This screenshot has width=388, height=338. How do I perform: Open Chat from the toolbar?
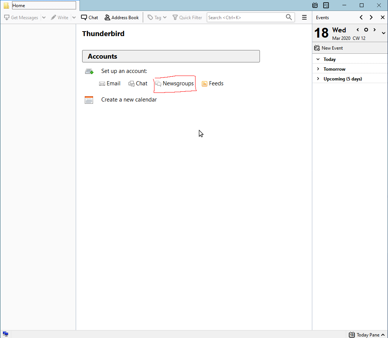[90, 17]
